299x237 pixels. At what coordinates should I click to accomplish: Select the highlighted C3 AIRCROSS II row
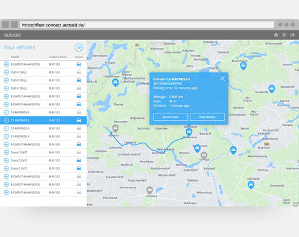[x=43, y=120]
